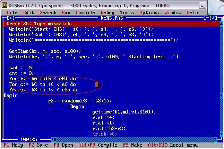Screen dimensions: 224x149
Task: Open the Options menu
Action: (149, 13)
